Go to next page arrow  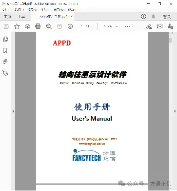pos(70,26)
